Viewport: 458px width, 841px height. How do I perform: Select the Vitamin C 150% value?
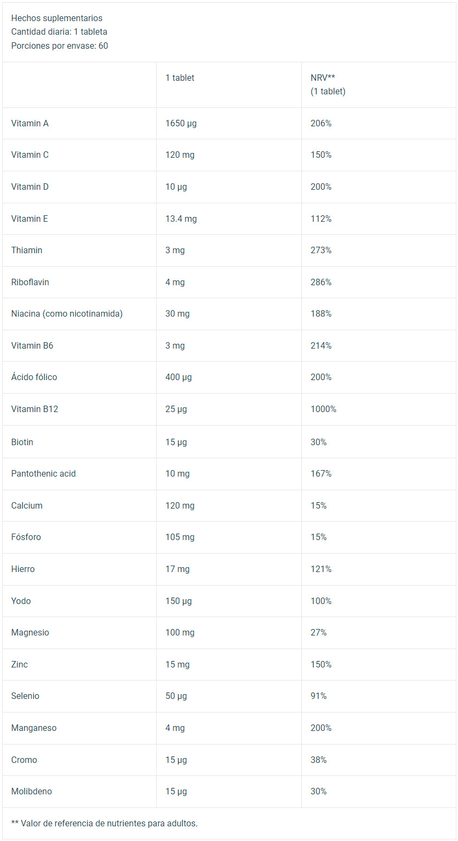click(x=321, y=155)
